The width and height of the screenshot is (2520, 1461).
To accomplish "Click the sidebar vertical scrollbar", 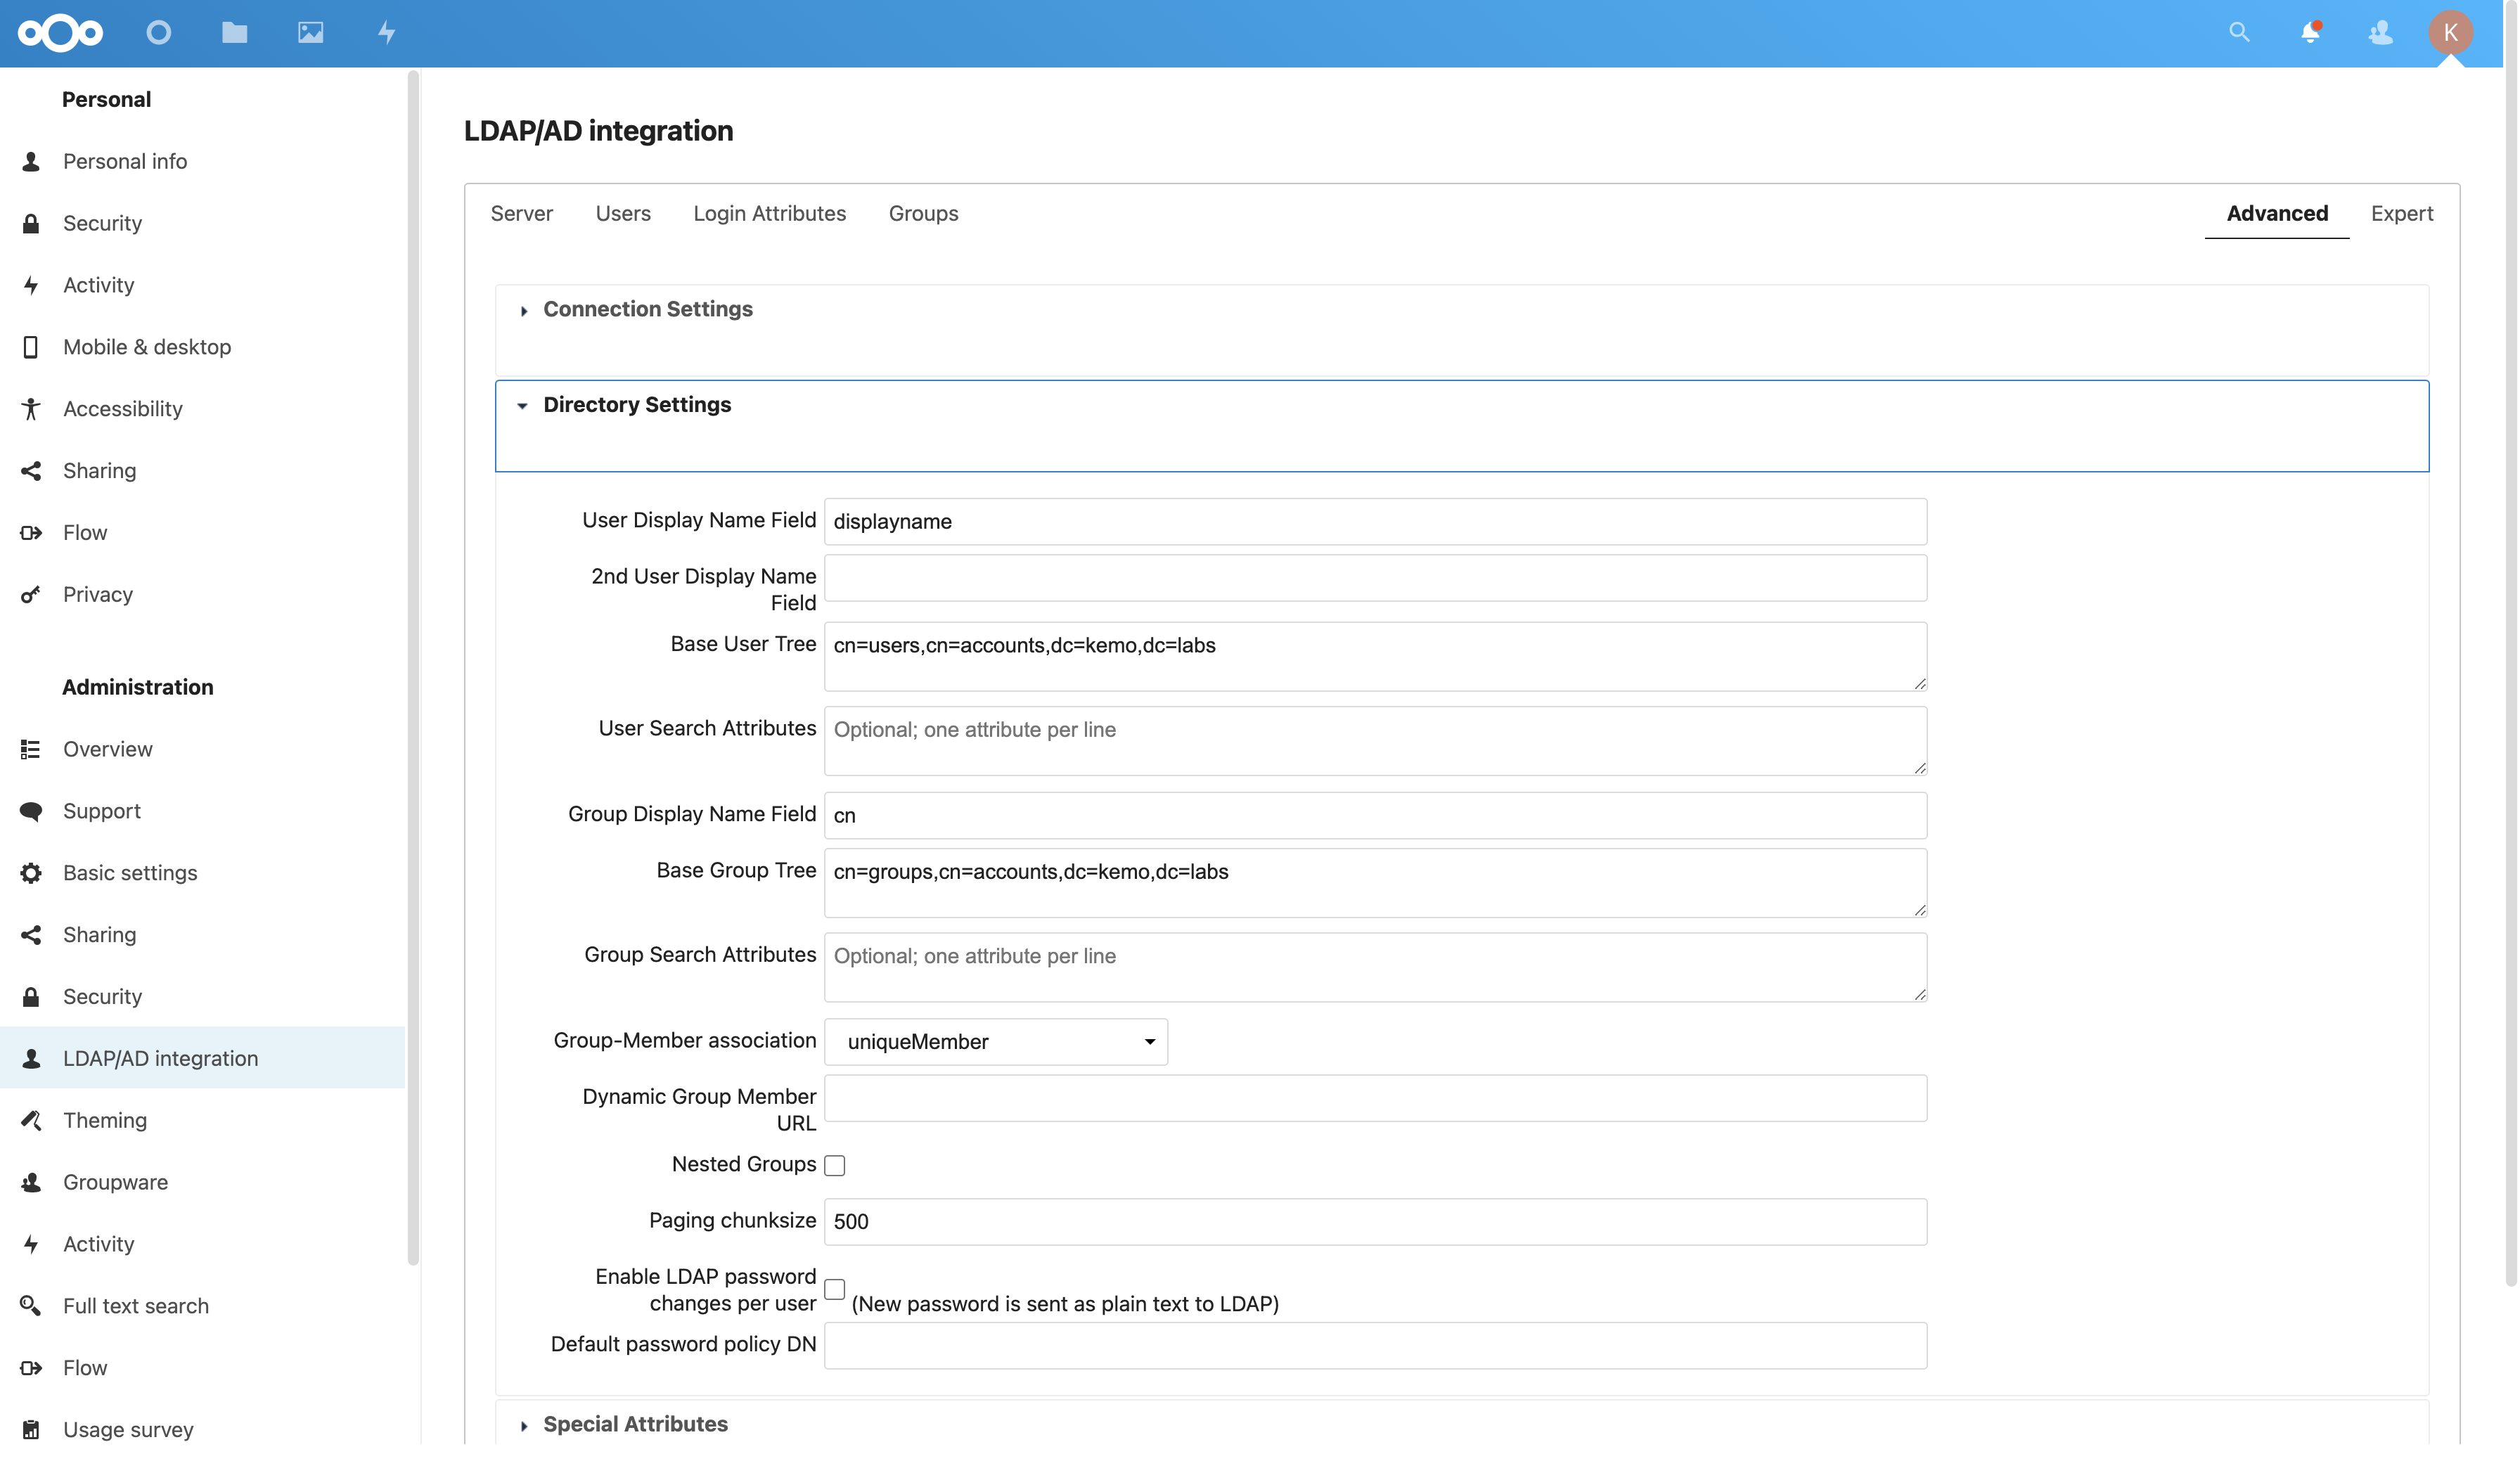I will click(x=413, y=667).
